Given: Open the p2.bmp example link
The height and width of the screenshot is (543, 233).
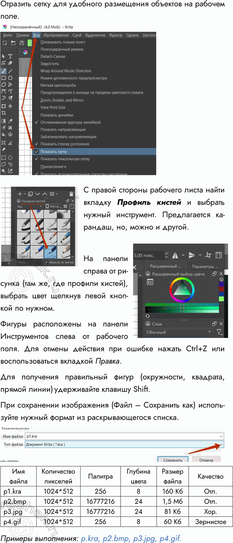Looking at the screenshot, I should 117,538.
